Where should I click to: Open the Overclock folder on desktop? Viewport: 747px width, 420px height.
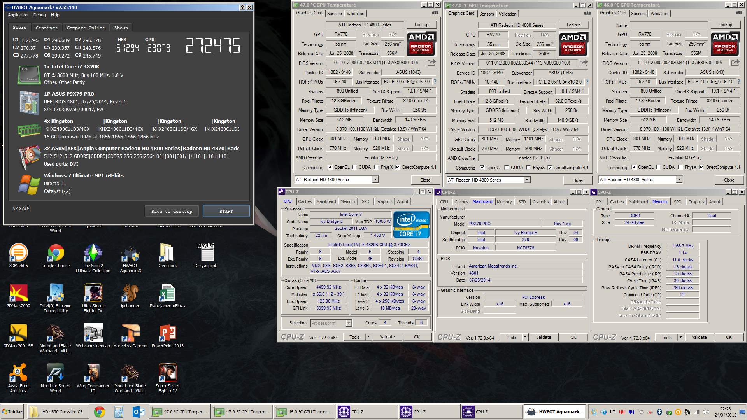pyautogui.click(x=168, y=255)
